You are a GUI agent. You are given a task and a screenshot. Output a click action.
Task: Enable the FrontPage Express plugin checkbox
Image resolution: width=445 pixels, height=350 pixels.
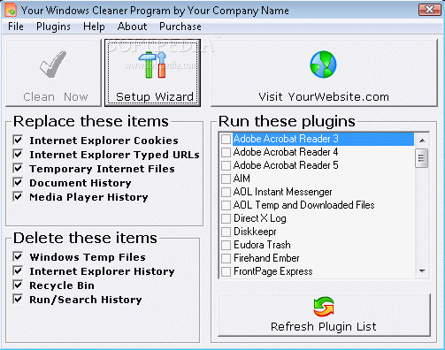226,271
